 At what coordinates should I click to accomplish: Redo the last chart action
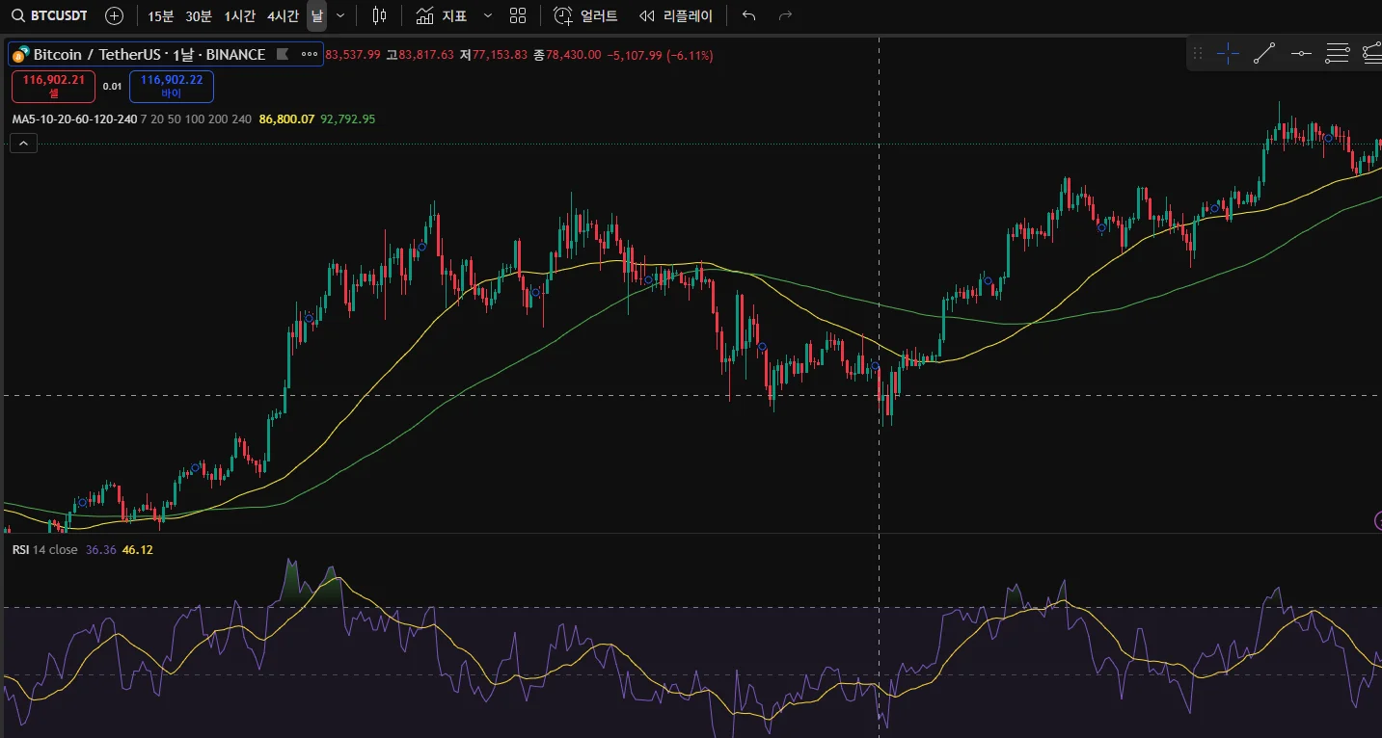[785, 15]
